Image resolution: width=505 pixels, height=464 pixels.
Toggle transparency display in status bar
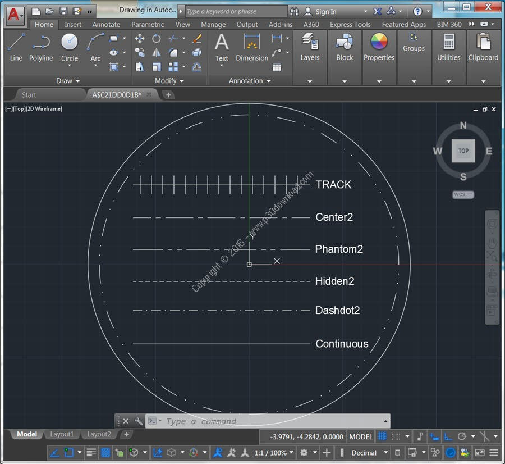coord(105,453)
